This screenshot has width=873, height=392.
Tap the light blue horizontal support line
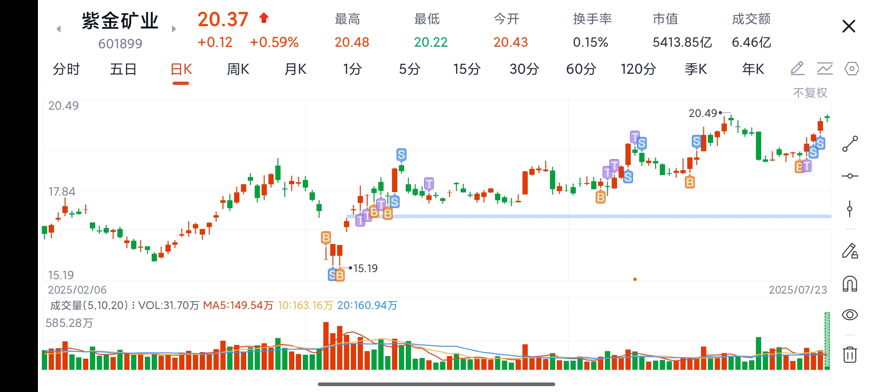point(589,216)
